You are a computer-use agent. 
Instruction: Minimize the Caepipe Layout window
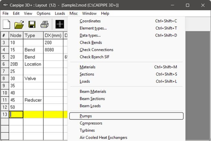tap(173, 5)
